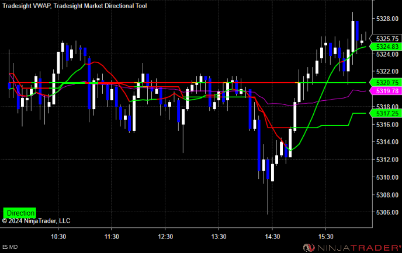Click the 12:30 time axis label
Viewport: 402px width, 253px height.
[x=165, y=237]
